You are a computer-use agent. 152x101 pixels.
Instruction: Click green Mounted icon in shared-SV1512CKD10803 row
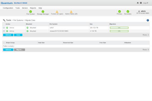[x=28, y=31]
